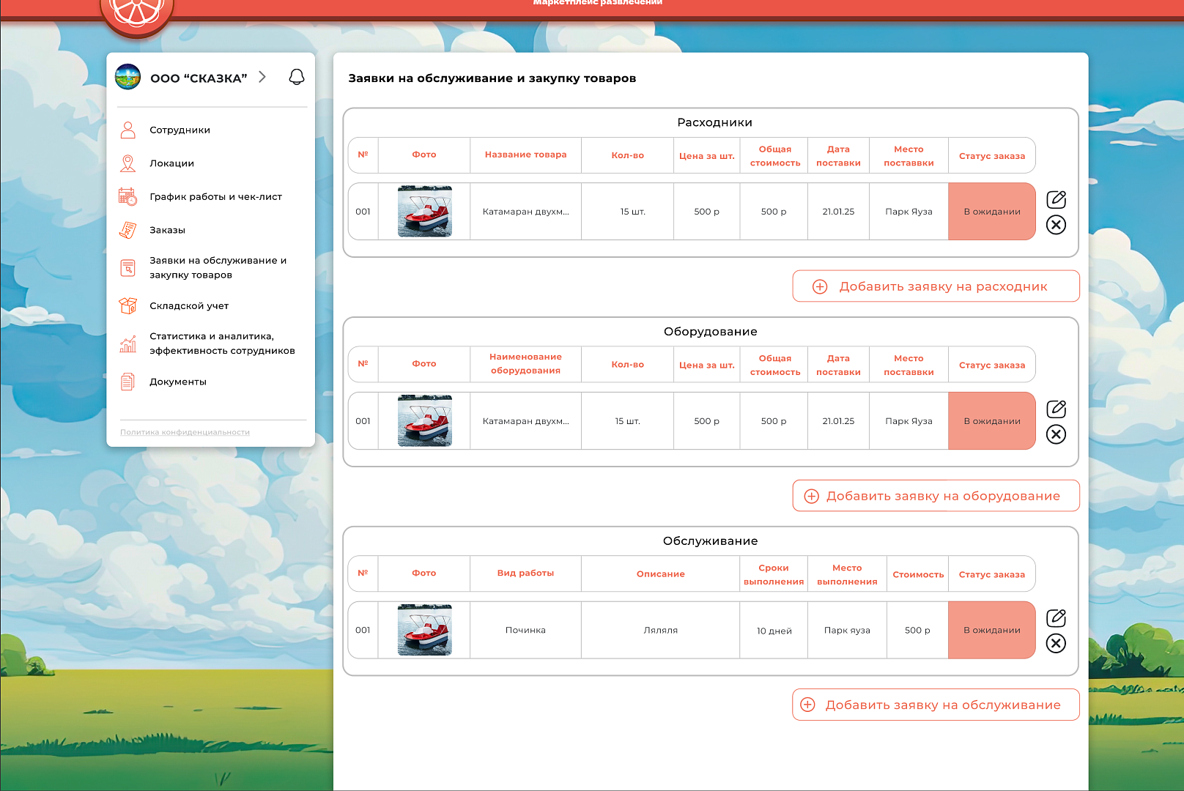Delete the Обслуживание request row

(x=1056, y=644)
